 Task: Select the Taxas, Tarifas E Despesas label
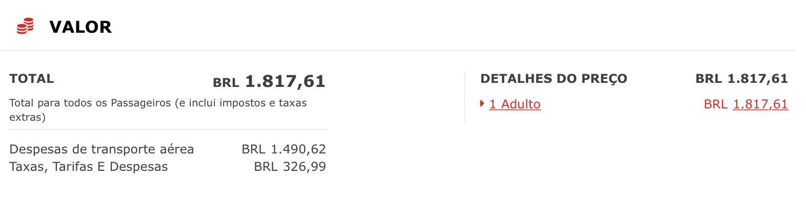pyautogui.click(x=88, y=167)
